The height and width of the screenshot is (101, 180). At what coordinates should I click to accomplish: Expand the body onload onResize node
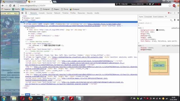29,36
